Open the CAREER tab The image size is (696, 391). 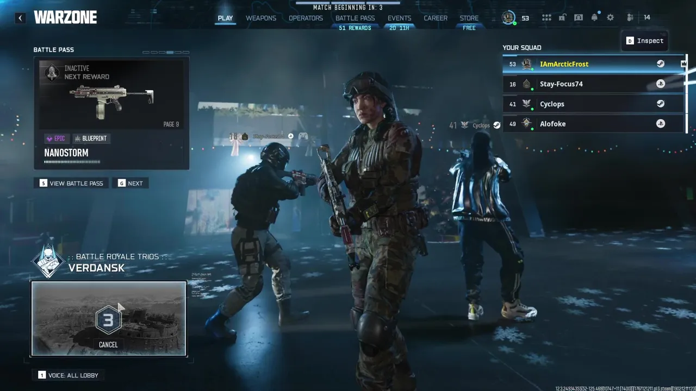436,18
